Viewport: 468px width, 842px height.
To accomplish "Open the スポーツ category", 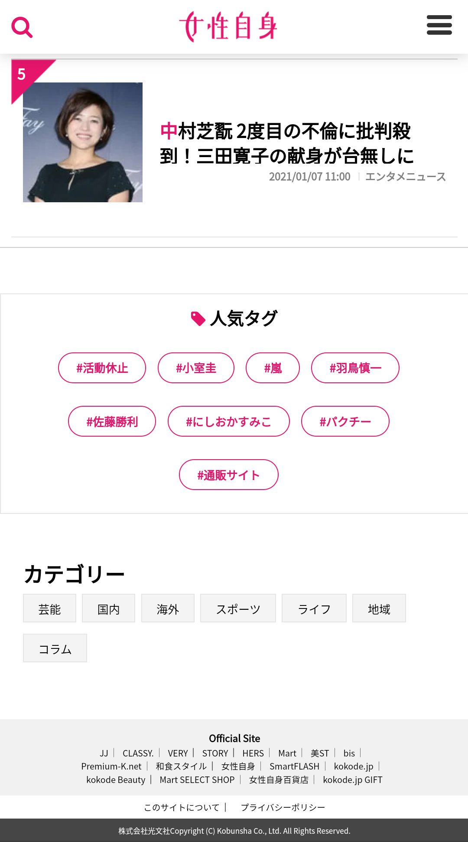I will 238,608.
